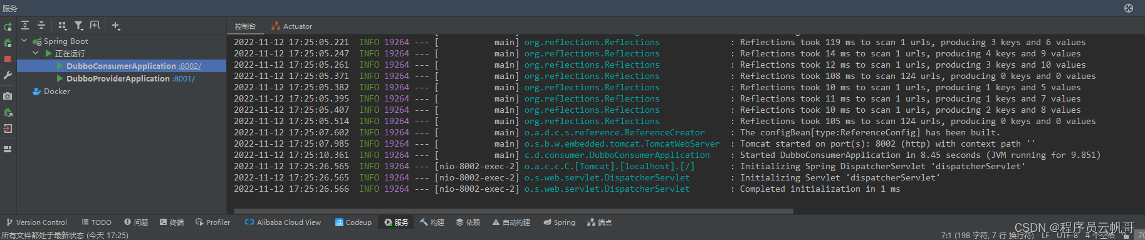
Task: Click the Rerun application icon in left strip
Action: click(8, 27)
